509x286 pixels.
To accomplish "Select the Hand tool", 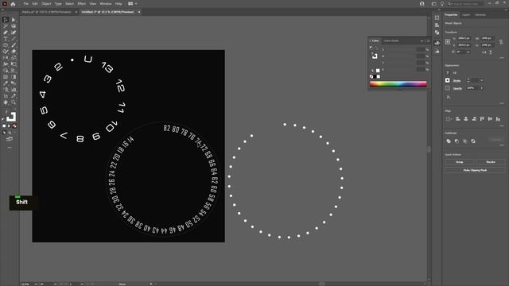I will coord(6,102).
